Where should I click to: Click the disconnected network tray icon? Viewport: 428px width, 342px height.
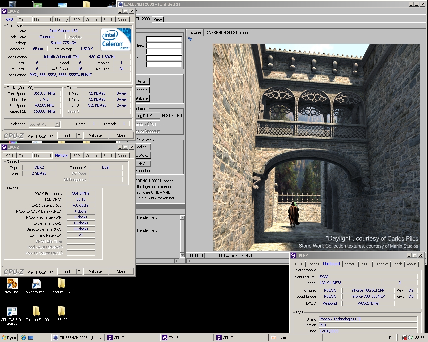coord(404,338)
